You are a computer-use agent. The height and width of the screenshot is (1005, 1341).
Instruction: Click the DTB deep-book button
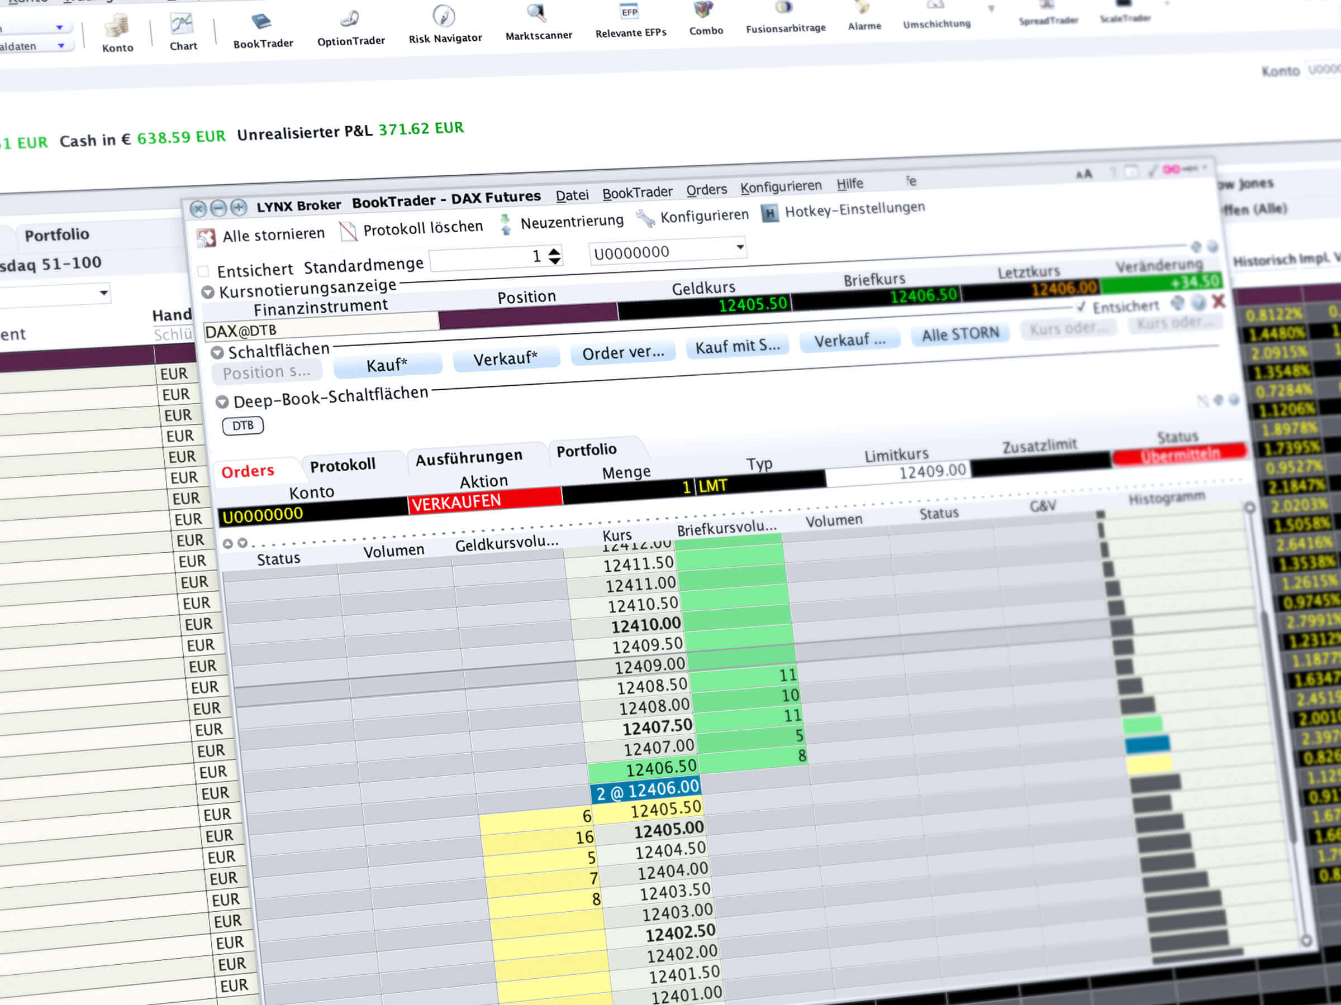click(243, 425)
